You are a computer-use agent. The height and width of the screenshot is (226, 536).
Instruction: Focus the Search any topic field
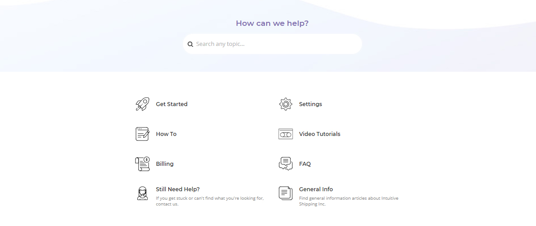pyautogui.click(x=272, y=44)
